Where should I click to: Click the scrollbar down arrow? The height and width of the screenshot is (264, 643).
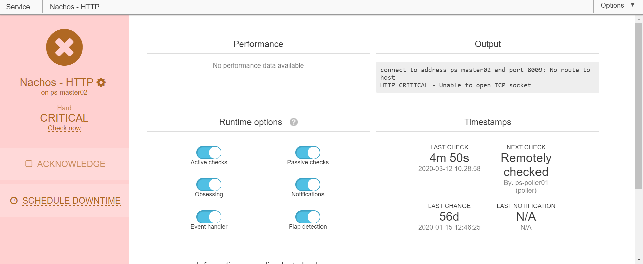click(x=639, y=260)
